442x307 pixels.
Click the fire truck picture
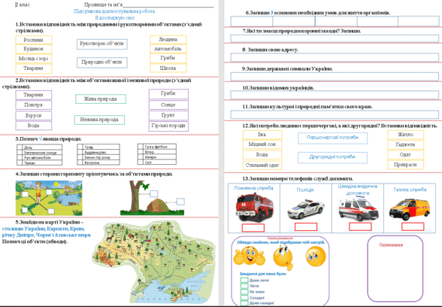[x=254, y=207]
